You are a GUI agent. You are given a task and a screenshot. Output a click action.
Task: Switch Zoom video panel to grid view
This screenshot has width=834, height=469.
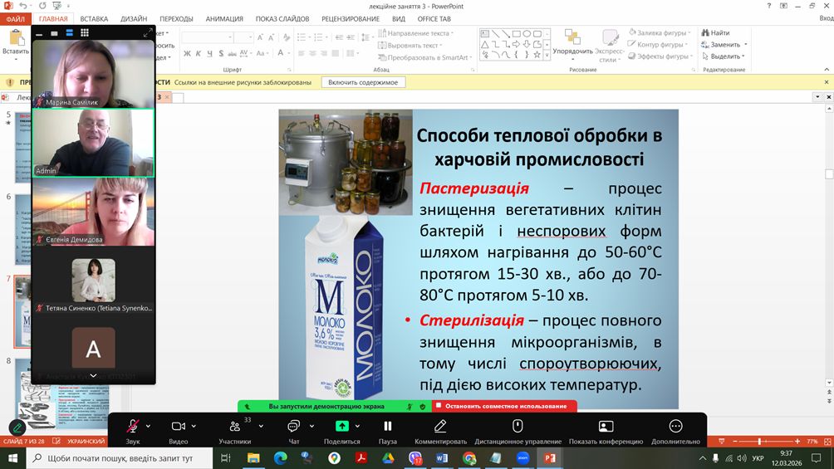coord(85,33)
